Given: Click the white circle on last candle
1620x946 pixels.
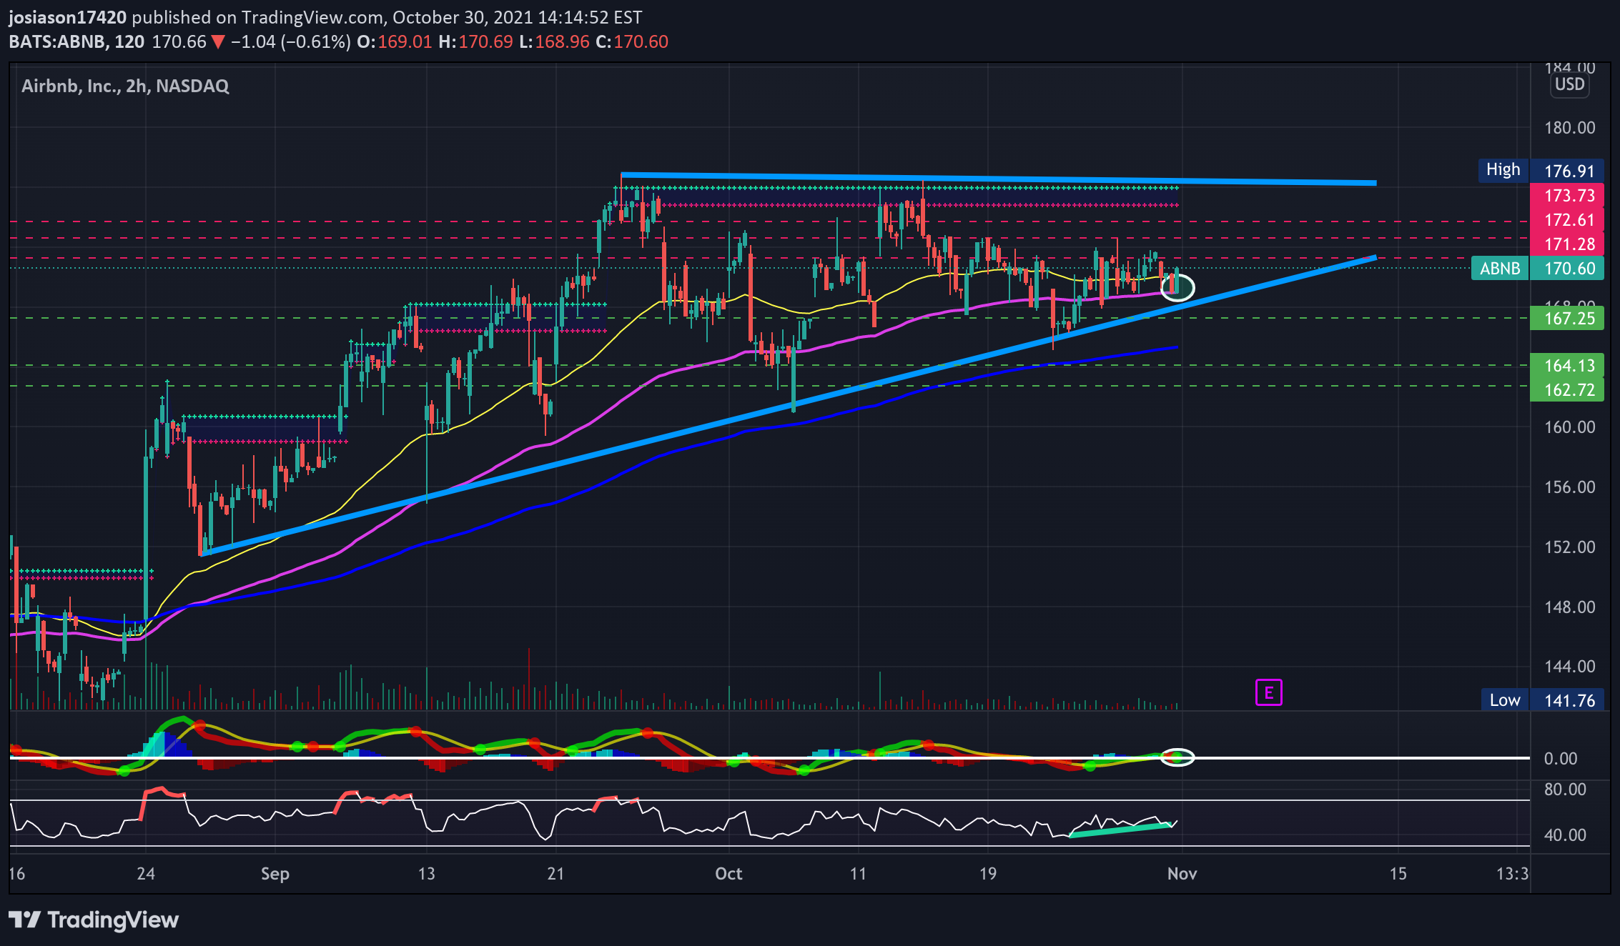Looking at the screenshot, I should (x=1177, y=287).
